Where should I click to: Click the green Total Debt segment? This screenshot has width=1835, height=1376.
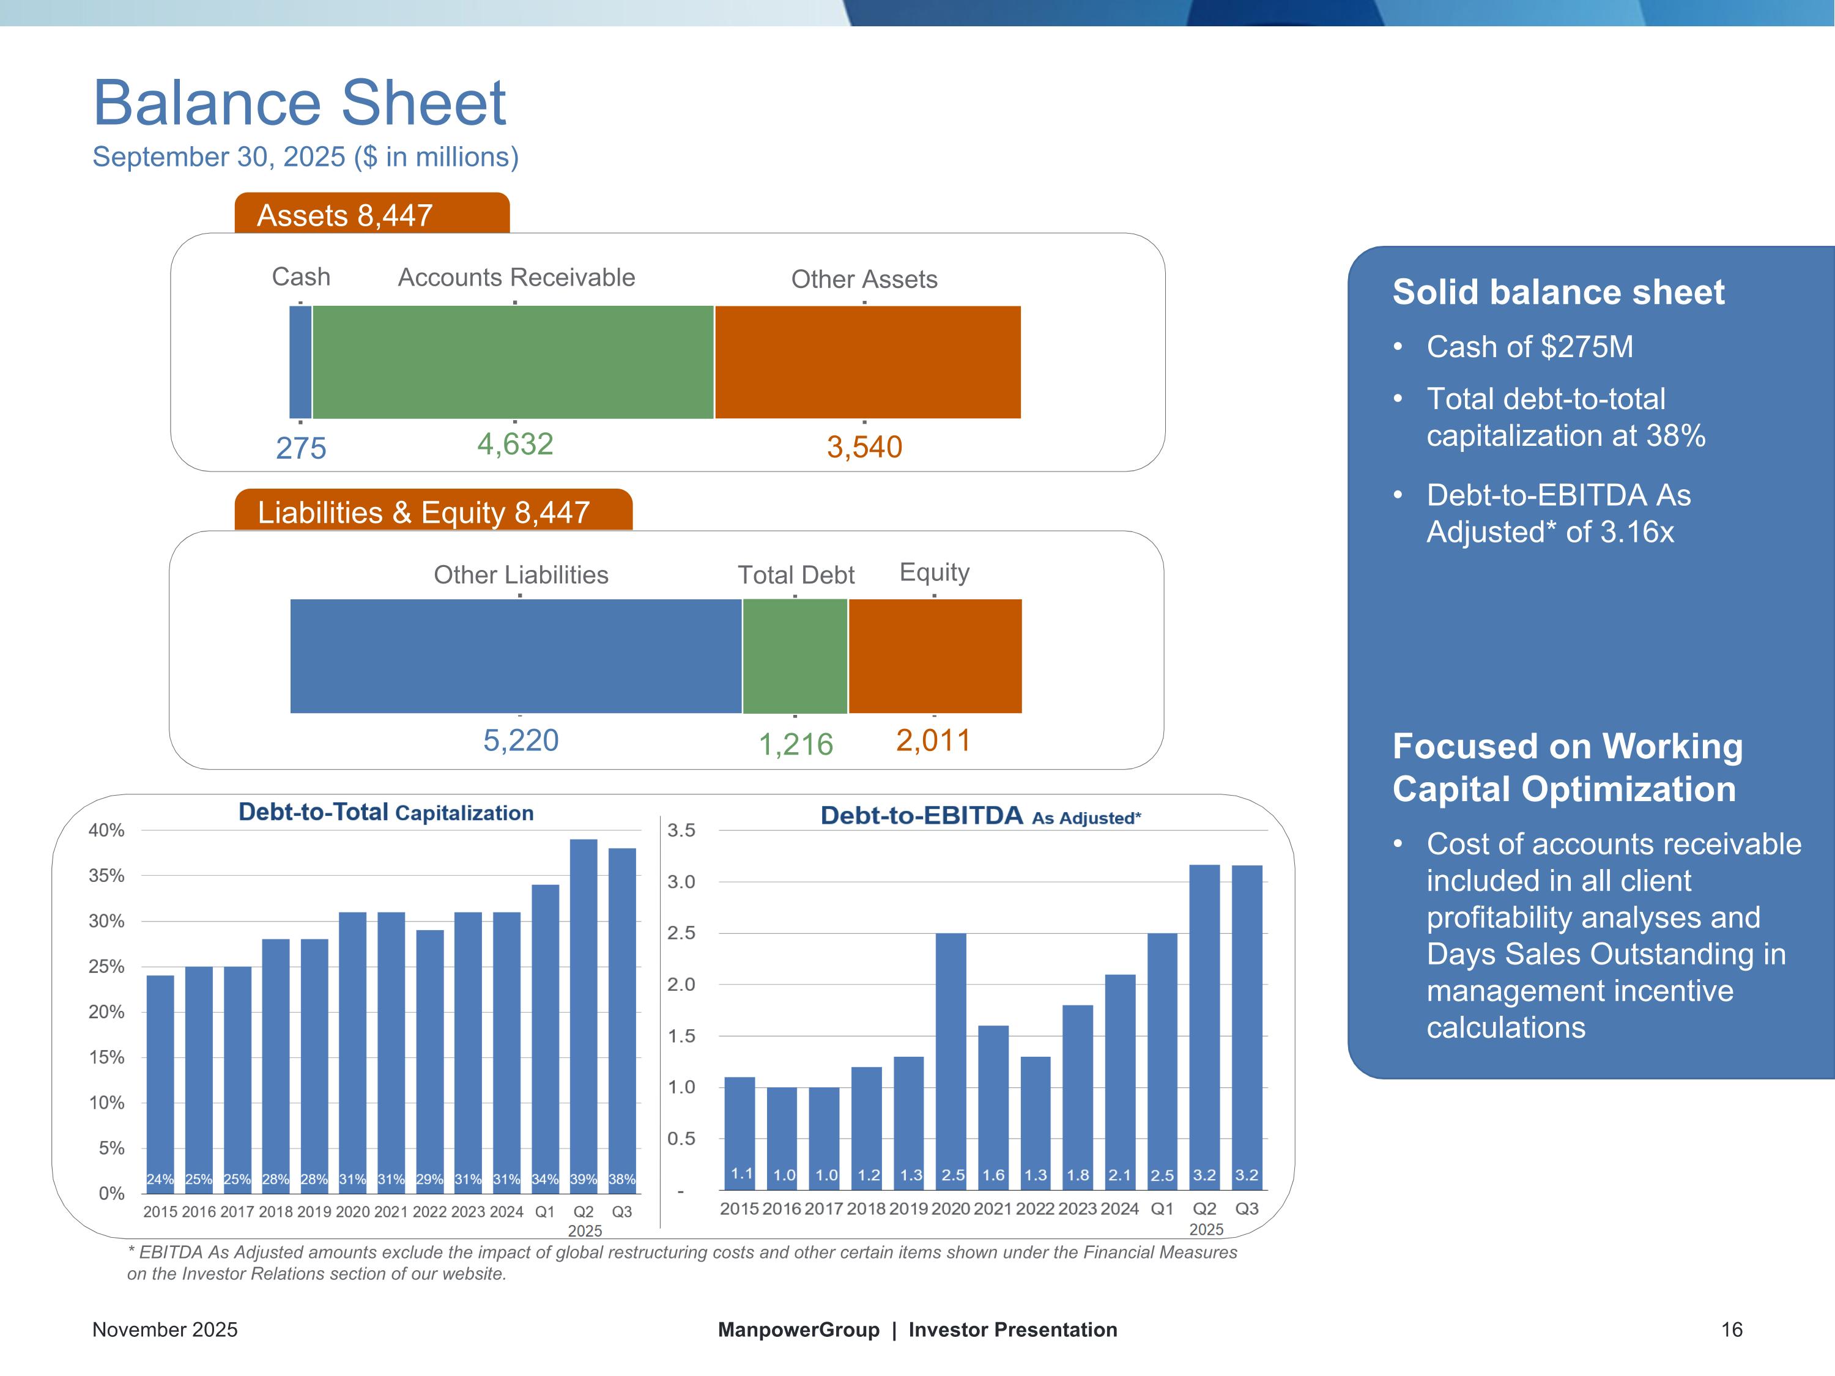tap(795, 656)
